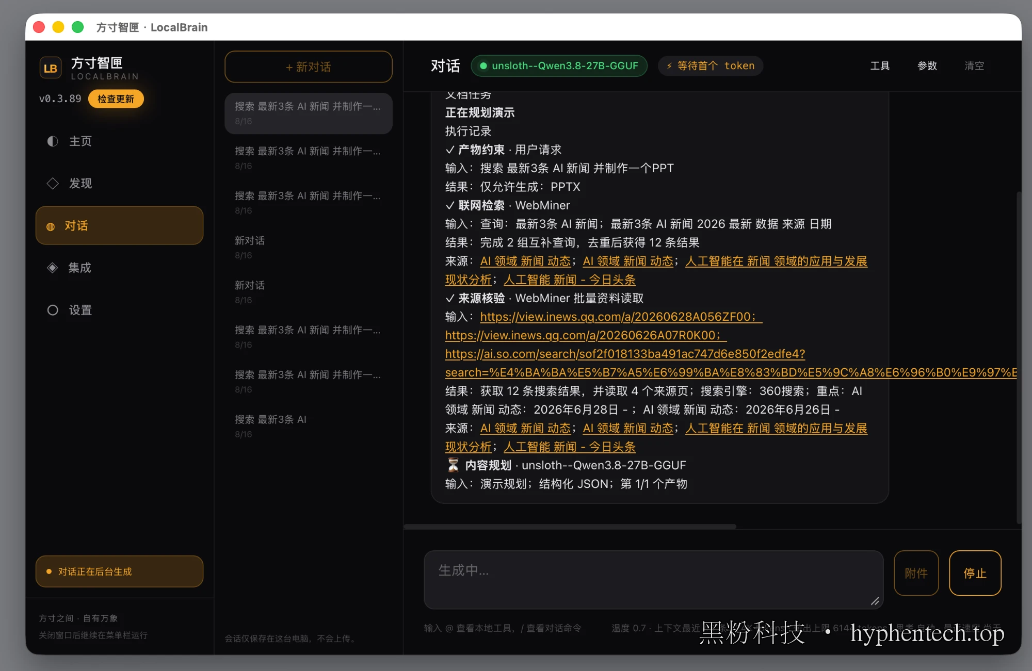This screenshot has height=671, width=1032.
Task: Click the checkmark beside 来源核验
Action: pyautogui.click(x=450, y=298)
